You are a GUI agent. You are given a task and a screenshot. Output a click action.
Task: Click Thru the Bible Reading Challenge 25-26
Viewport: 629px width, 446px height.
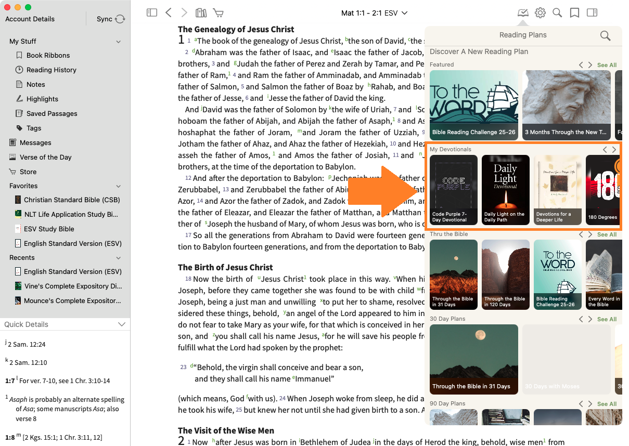click(558, 274)
